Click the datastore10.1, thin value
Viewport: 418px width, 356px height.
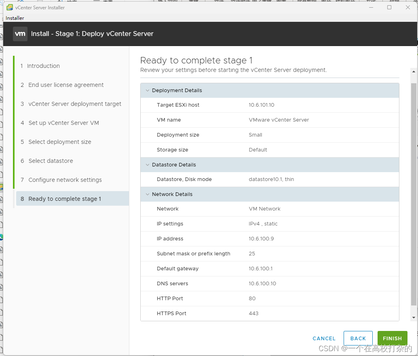[271, 179]
